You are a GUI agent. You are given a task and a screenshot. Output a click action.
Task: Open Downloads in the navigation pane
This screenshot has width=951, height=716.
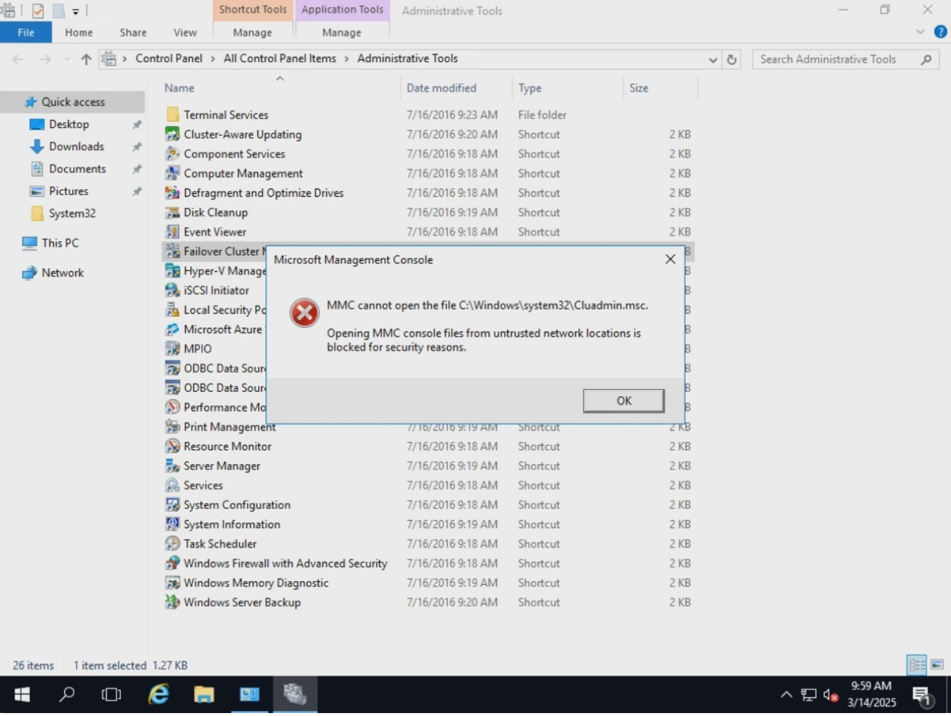[76, 147]
